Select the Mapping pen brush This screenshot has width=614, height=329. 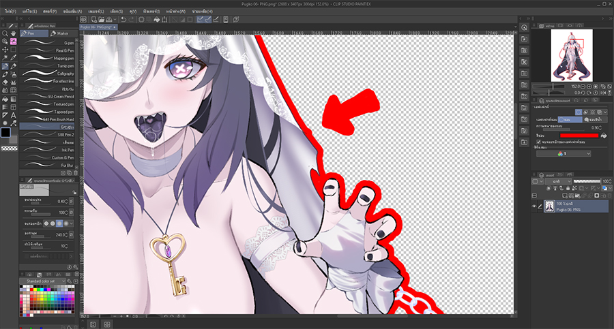coord(47,58)
